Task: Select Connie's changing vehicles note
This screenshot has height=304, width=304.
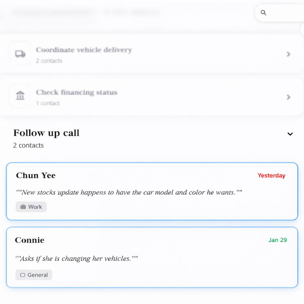Action: coord(77,259)
